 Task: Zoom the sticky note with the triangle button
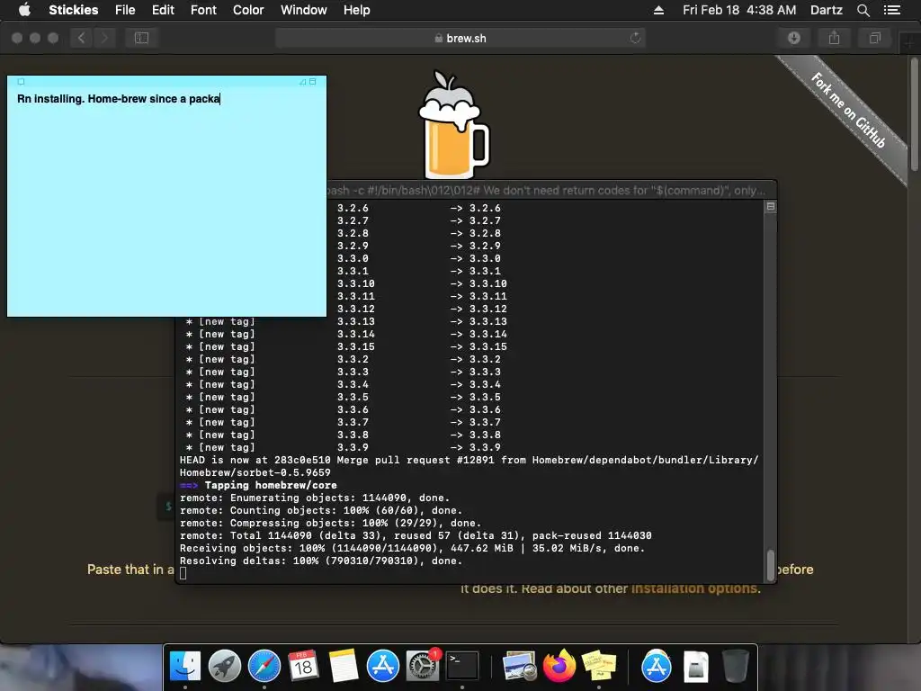click(302, 82)
